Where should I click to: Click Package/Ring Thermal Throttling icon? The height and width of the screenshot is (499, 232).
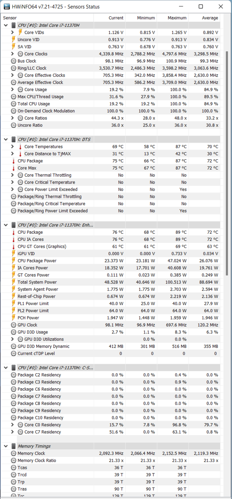(14, 197)
